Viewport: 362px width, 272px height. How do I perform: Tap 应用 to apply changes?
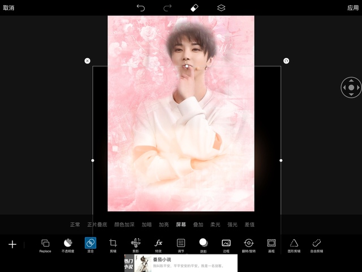[x=353, y=8]
